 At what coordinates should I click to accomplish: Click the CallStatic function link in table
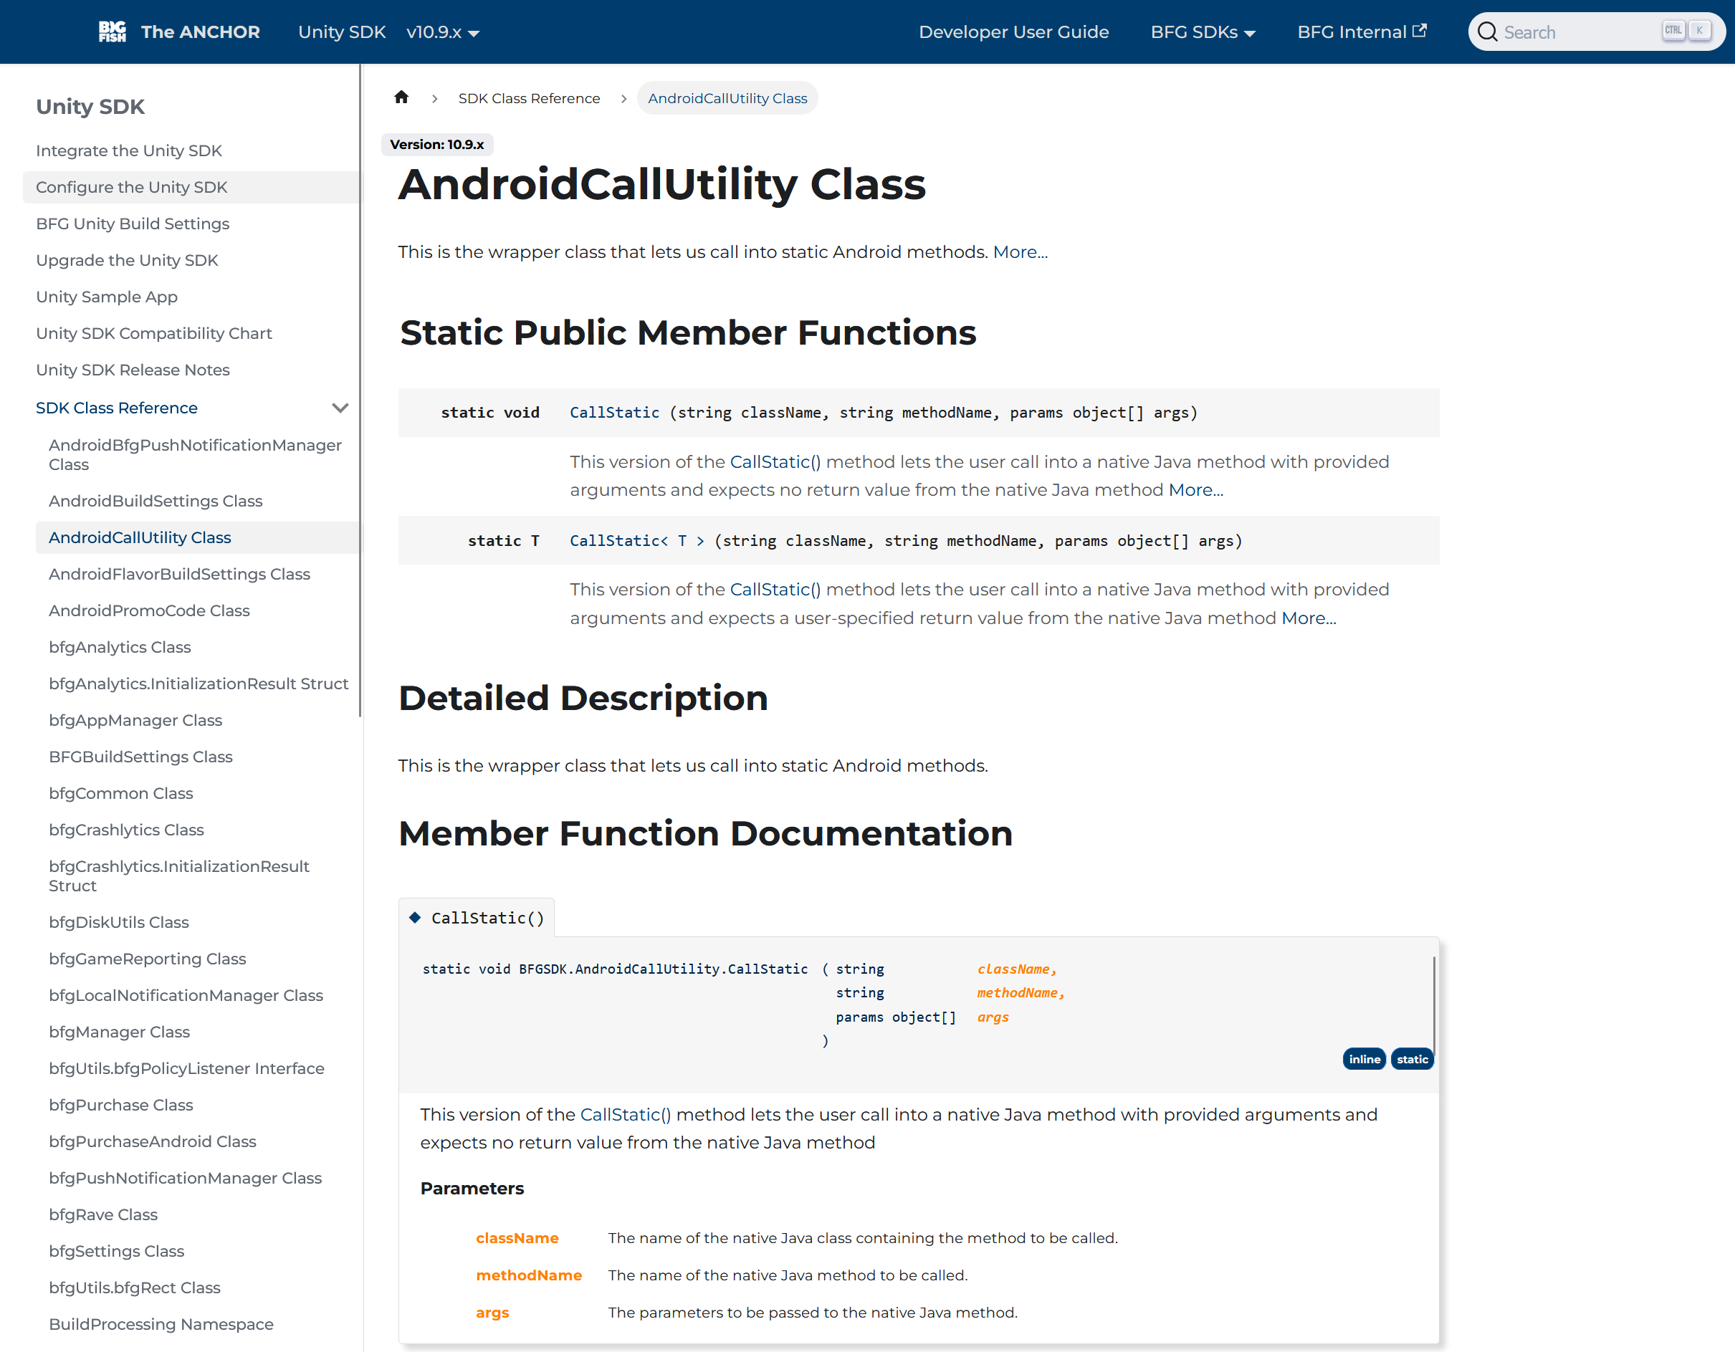click(x=614, y=412)
